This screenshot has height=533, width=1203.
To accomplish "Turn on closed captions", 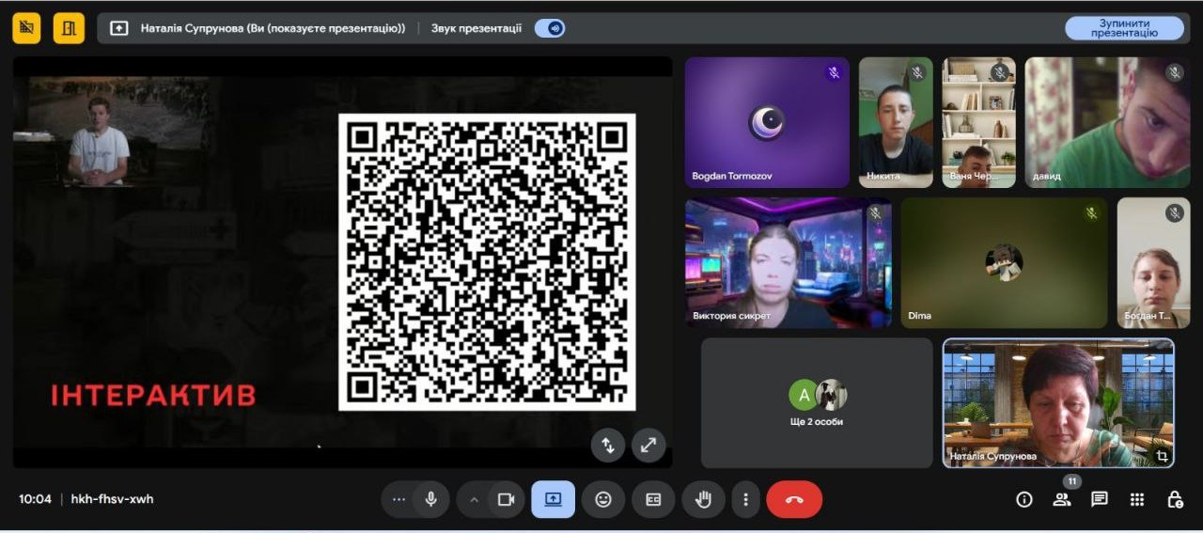I will (x=653, y=499).
